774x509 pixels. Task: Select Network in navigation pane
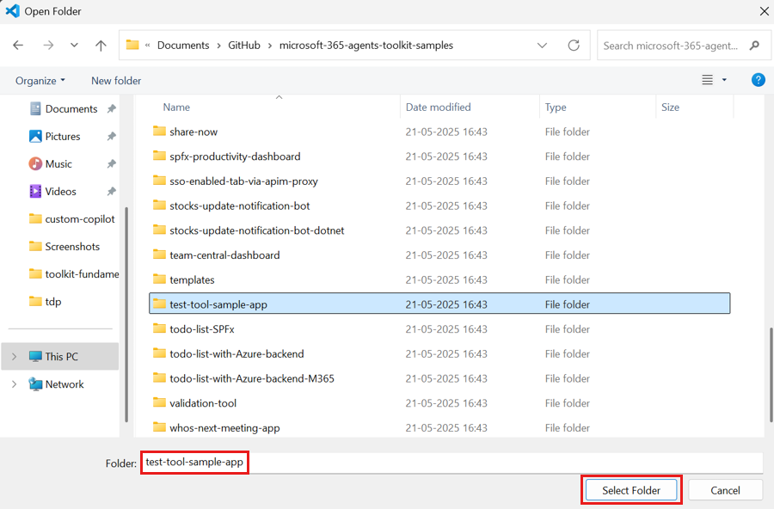(x=64, y=384)
